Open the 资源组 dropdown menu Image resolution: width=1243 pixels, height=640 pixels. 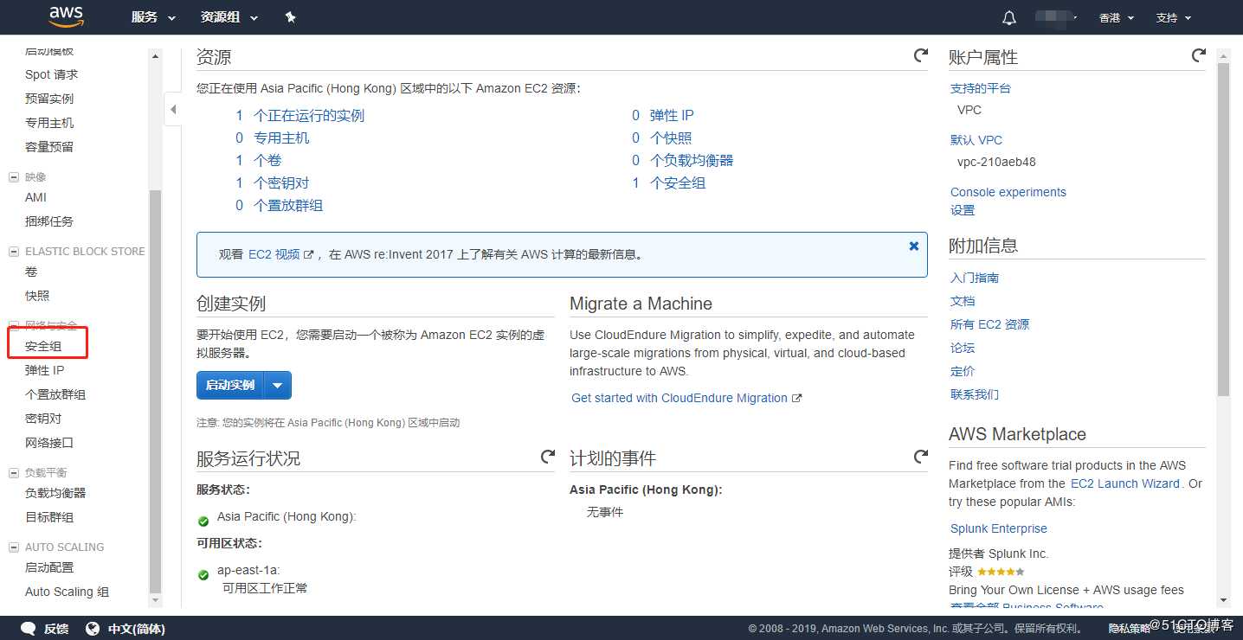click(x=229, y=17)
